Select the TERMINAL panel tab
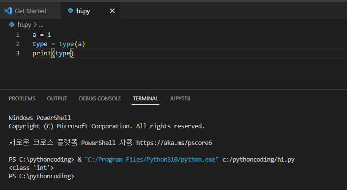347x190 pixels. [x=145, y=98]
